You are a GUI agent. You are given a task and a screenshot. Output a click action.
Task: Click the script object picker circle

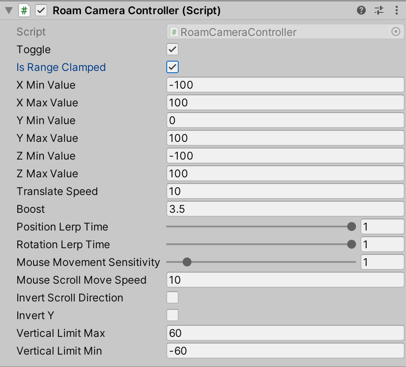[x=396, y=31]
